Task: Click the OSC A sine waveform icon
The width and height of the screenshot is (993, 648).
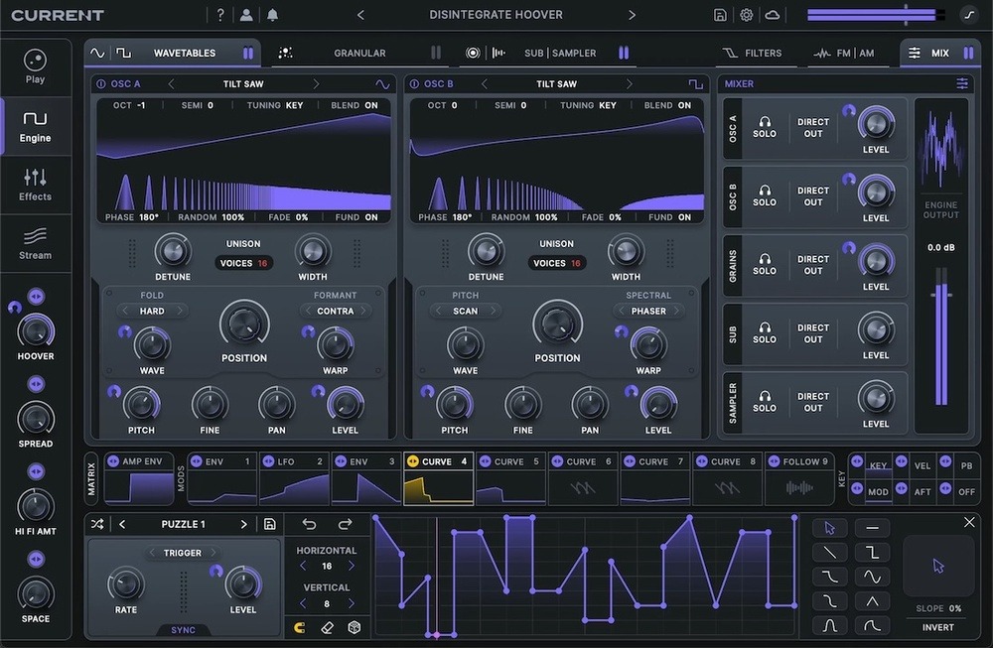Action: (382, 83)
